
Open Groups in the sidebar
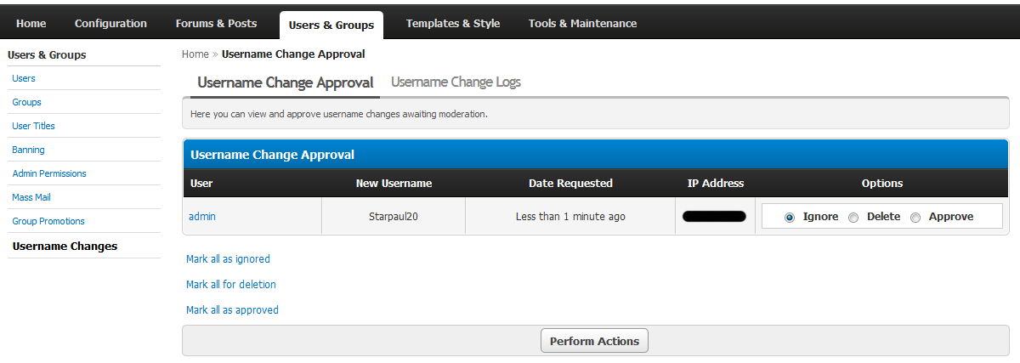point(27,102)
